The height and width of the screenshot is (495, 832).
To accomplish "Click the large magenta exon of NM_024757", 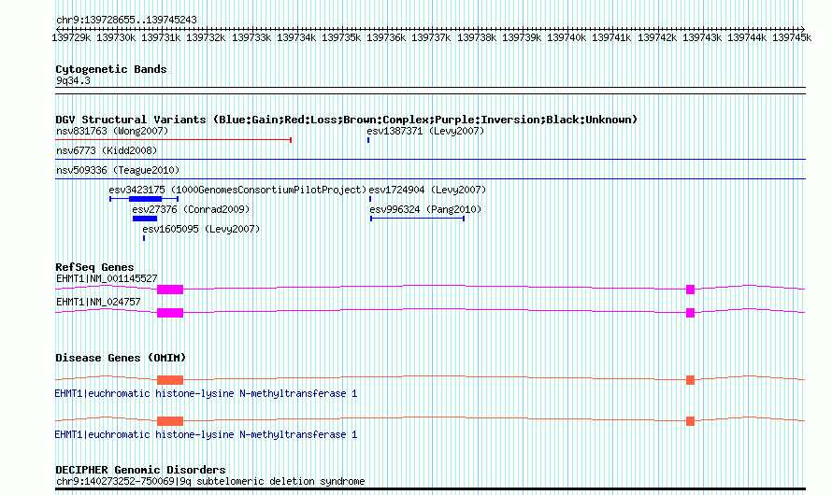I will tap(170, 313).
